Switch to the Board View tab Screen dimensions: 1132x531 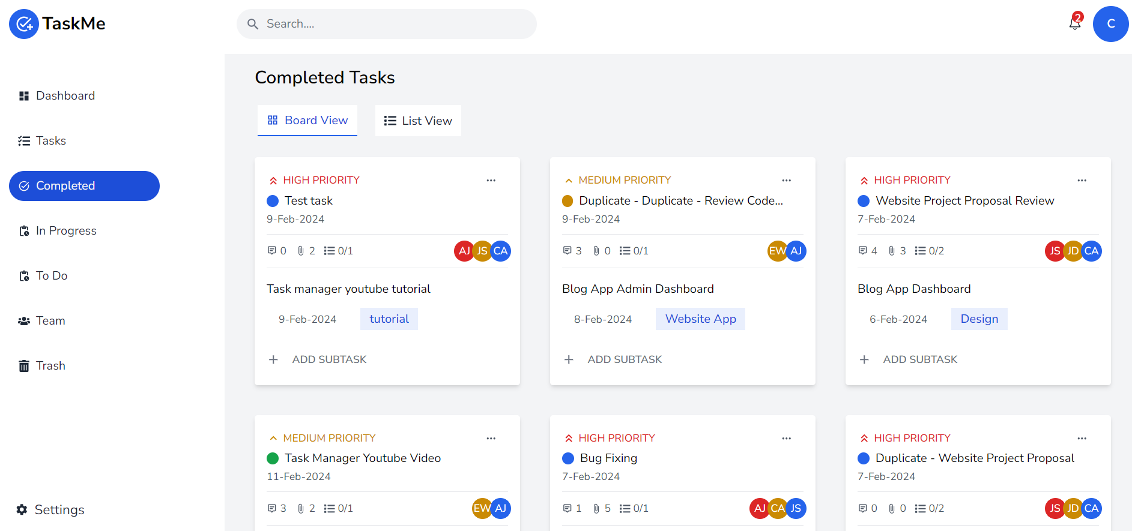coord(307,121)
